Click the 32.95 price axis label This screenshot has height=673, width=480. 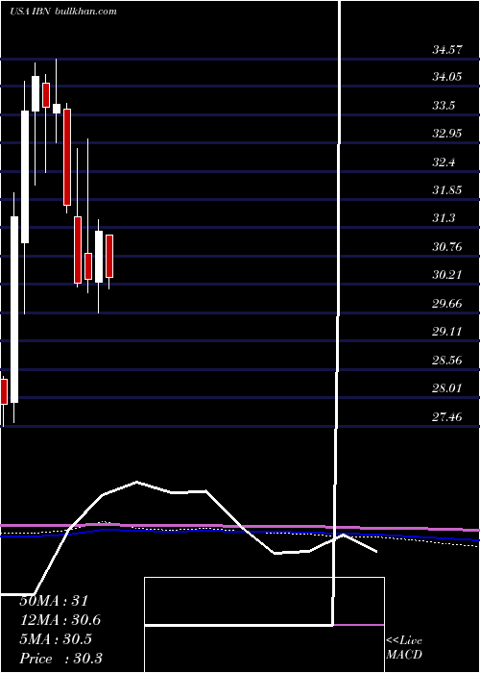click(447, 134)
